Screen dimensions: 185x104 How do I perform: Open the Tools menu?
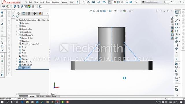(x=48, y=2)
